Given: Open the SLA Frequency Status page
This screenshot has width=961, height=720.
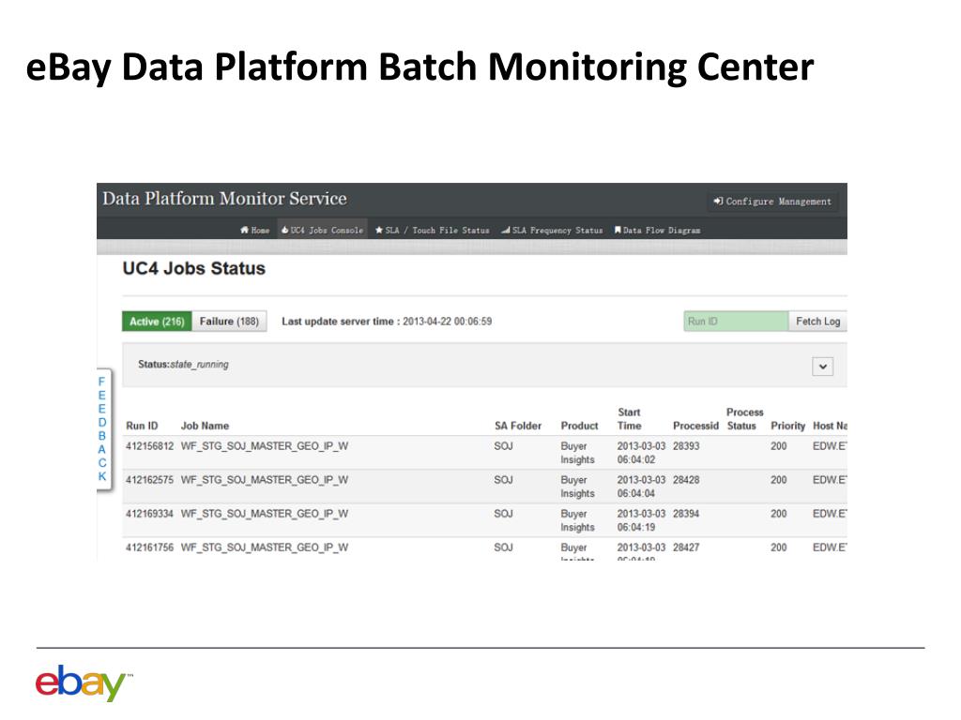Looking at the screenshot, I should tap(557, 231).
